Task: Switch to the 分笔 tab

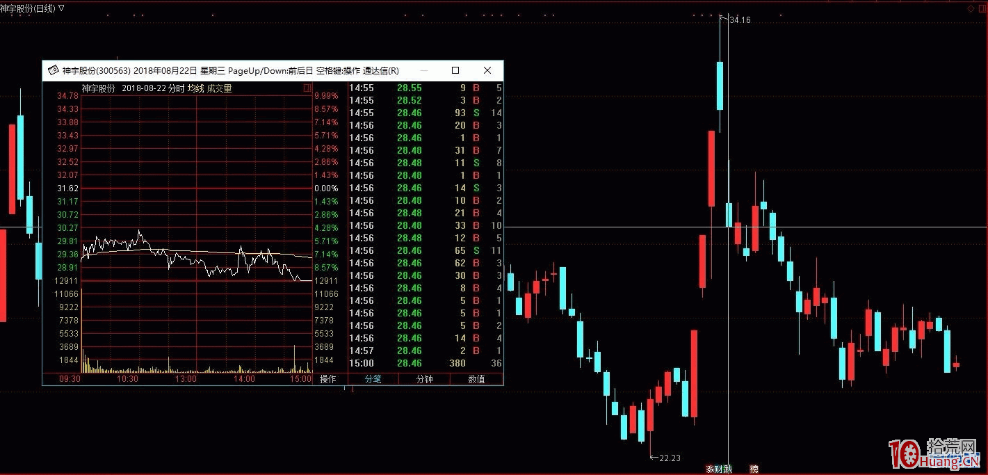Action: pos(373,379)
